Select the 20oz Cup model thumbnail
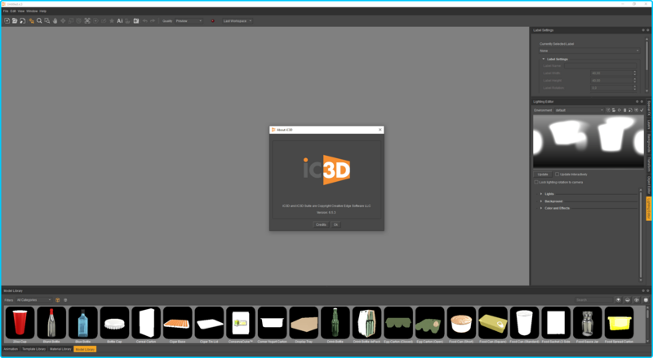 click(x=20, y=323)
